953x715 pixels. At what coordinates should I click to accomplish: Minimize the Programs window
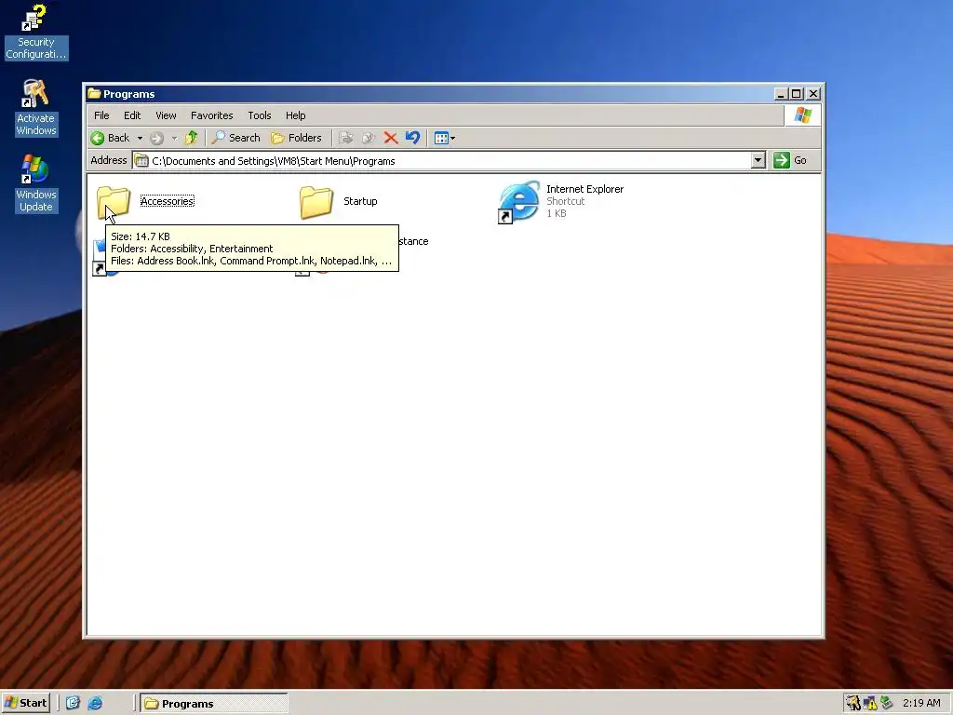tap(782, 94)
